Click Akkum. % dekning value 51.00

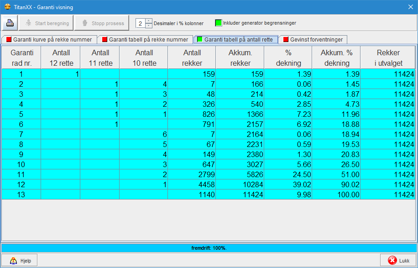pos(336,174)
